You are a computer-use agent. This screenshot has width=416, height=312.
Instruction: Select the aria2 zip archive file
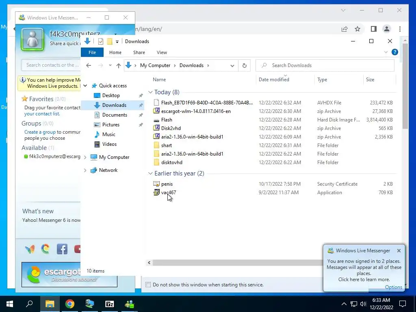tap(192, 137)
